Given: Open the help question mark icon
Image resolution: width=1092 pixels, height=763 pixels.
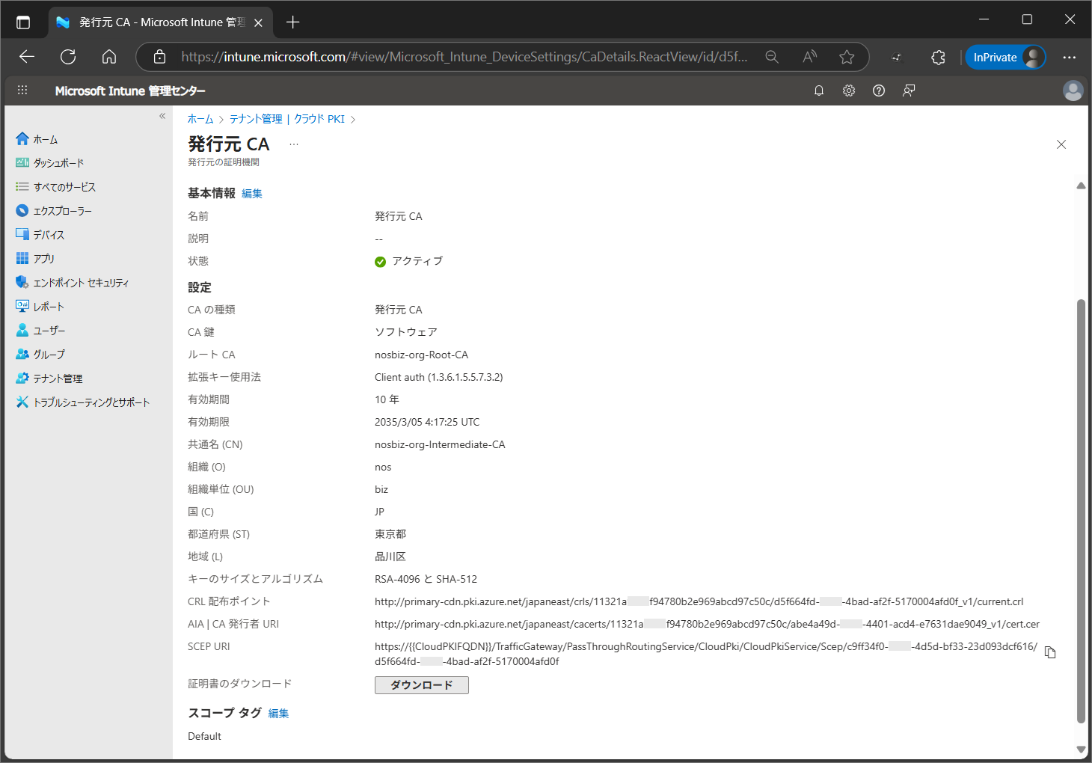Looking at the screenshot, I should point(879,91).
